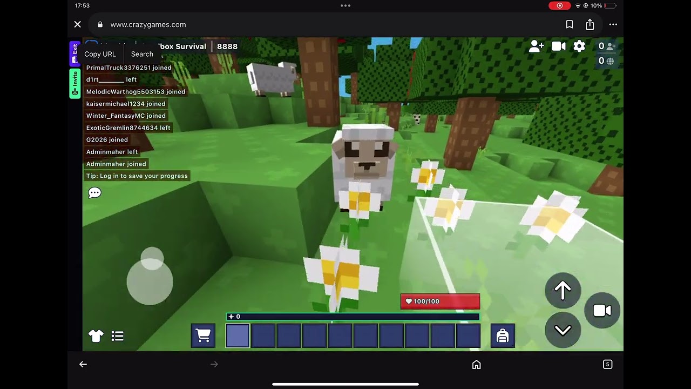Viewport: 691px width, 389px height.
Task: Click the server code 8888
Action: tap(227, 46)
